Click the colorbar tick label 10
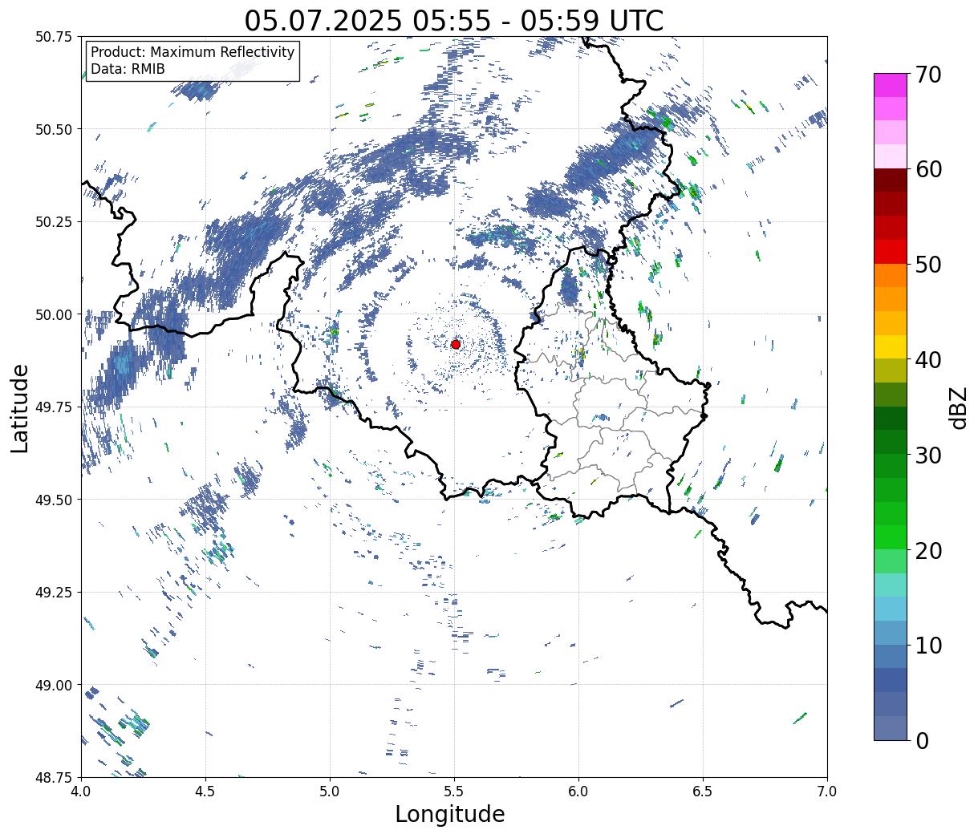 point(931,645)
